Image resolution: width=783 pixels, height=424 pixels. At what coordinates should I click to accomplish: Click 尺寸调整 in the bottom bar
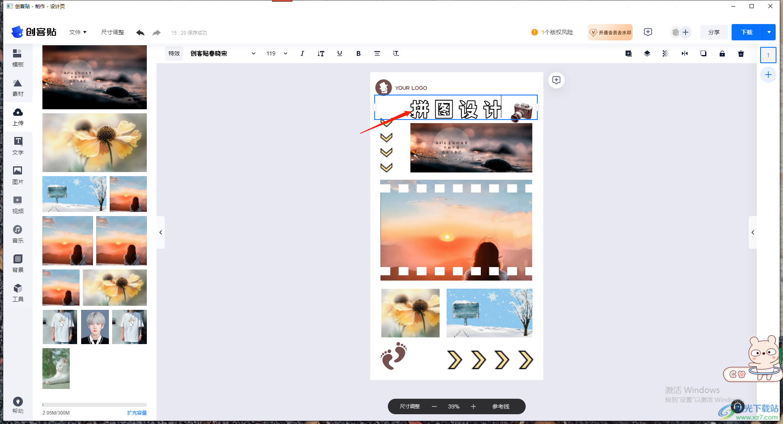410,406
